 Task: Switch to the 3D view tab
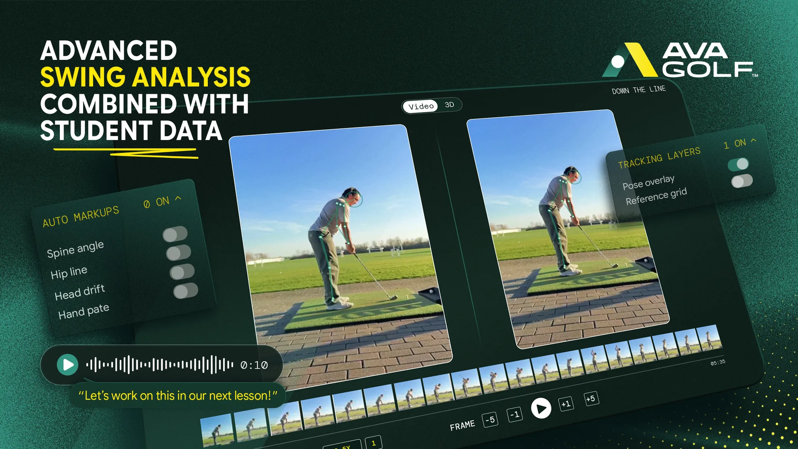click(x=449, y=105)
